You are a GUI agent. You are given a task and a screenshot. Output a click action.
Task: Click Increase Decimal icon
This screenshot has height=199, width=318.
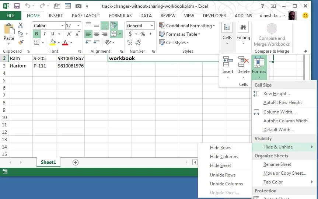pos(130,42)
